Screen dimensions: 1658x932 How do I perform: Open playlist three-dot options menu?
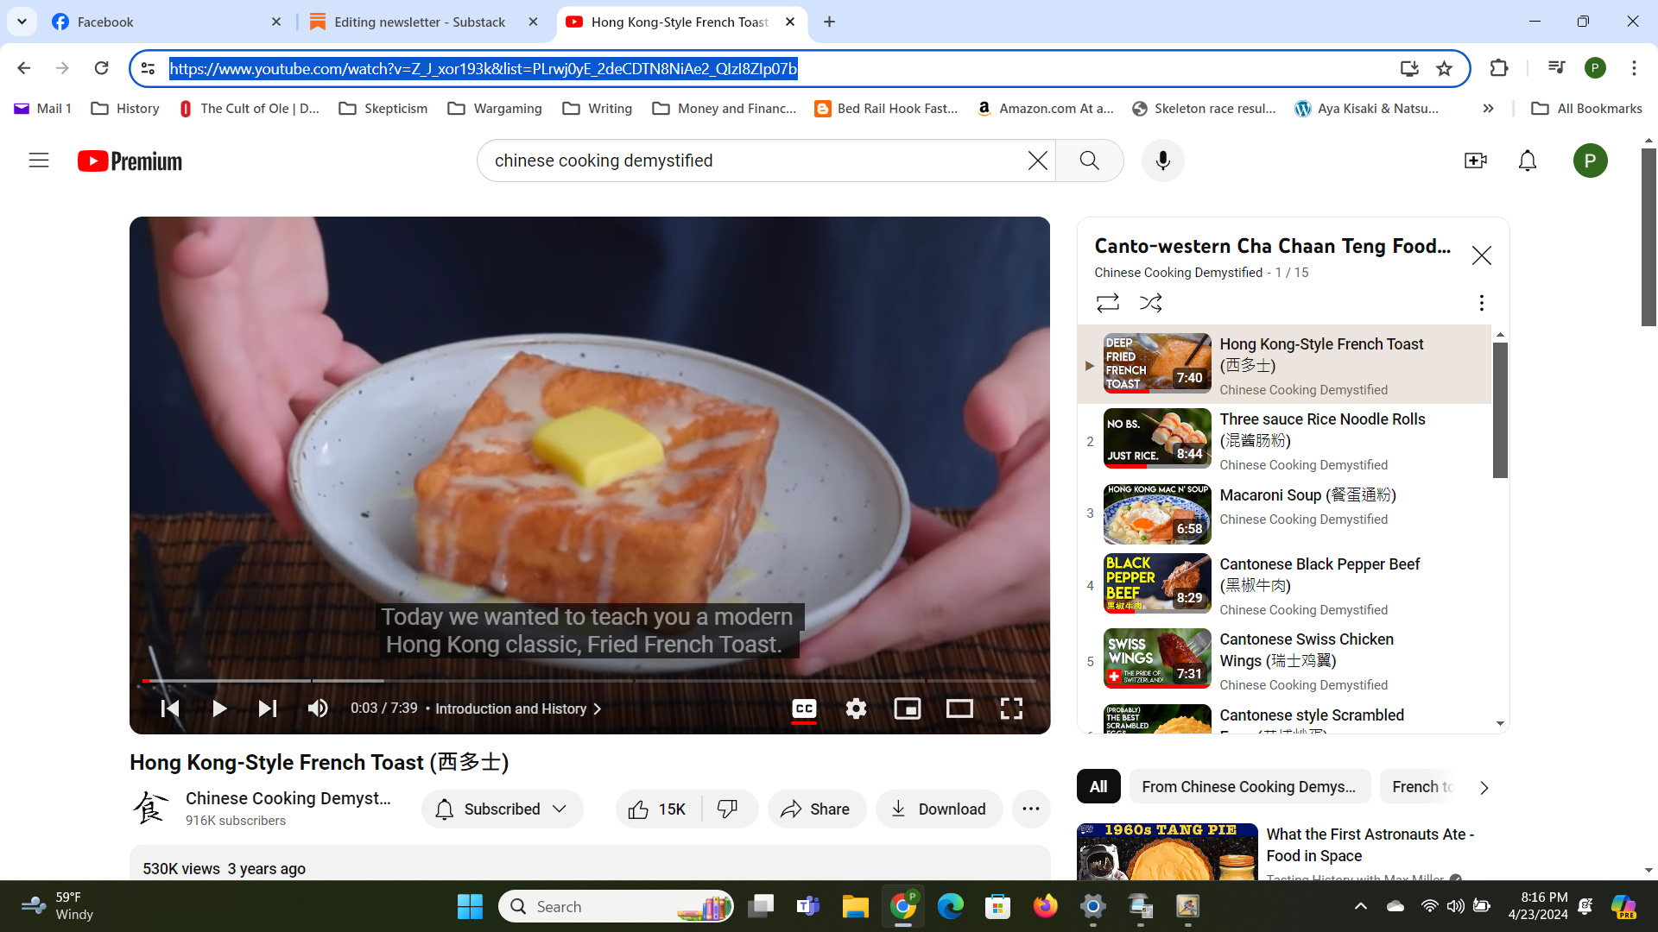click(1481, 303)
